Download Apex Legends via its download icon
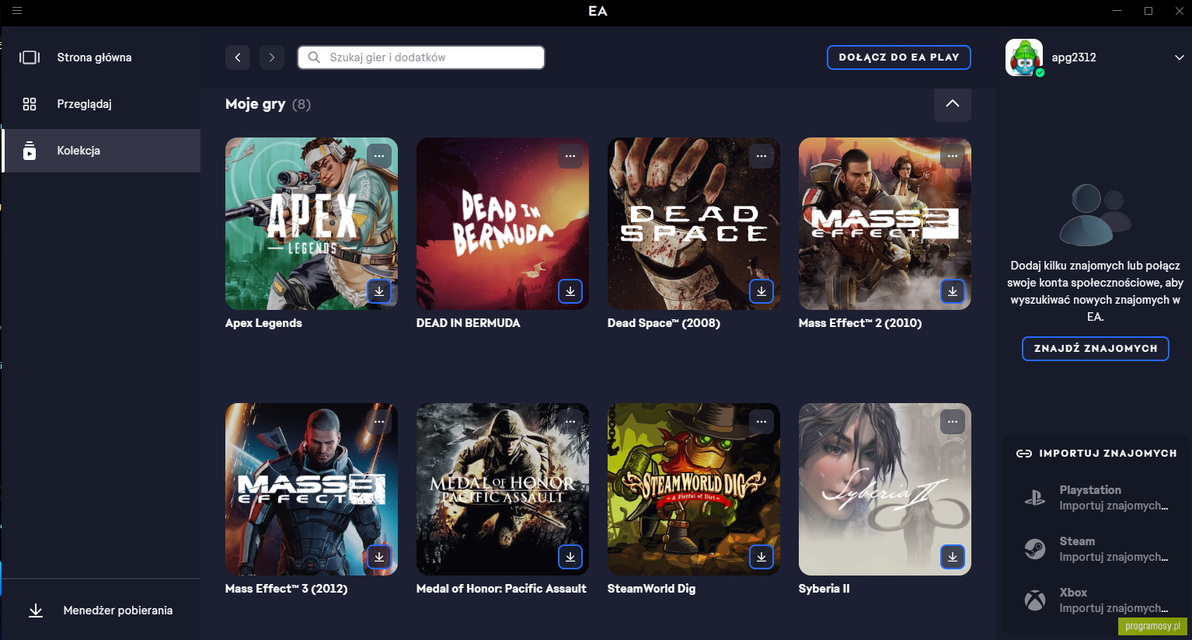1192x640 pixels. 379,291
